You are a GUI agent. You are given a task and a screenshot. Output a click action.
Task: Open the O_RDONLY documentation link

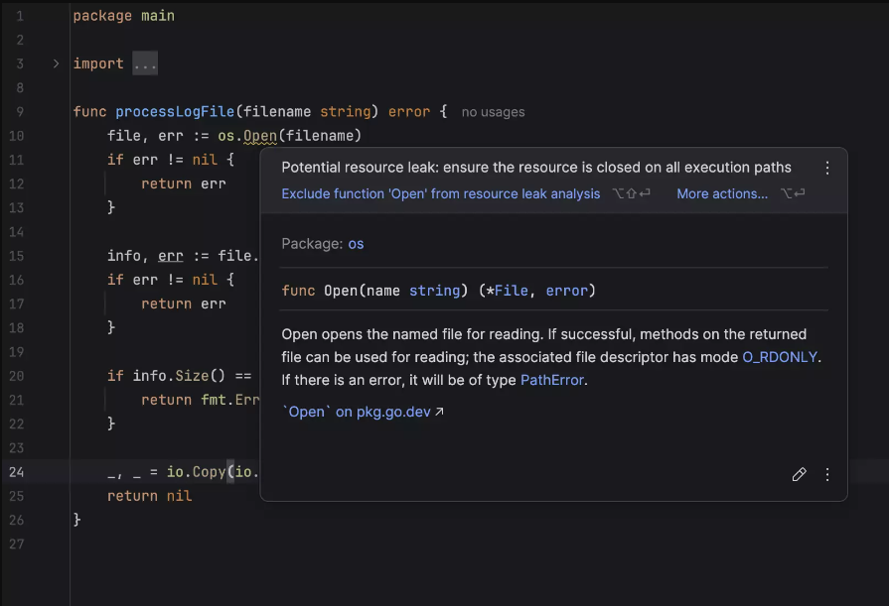(780, 357)
